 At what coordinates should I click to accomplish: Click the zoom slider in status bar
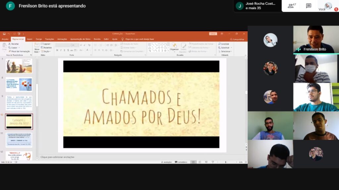click(225, 162)
